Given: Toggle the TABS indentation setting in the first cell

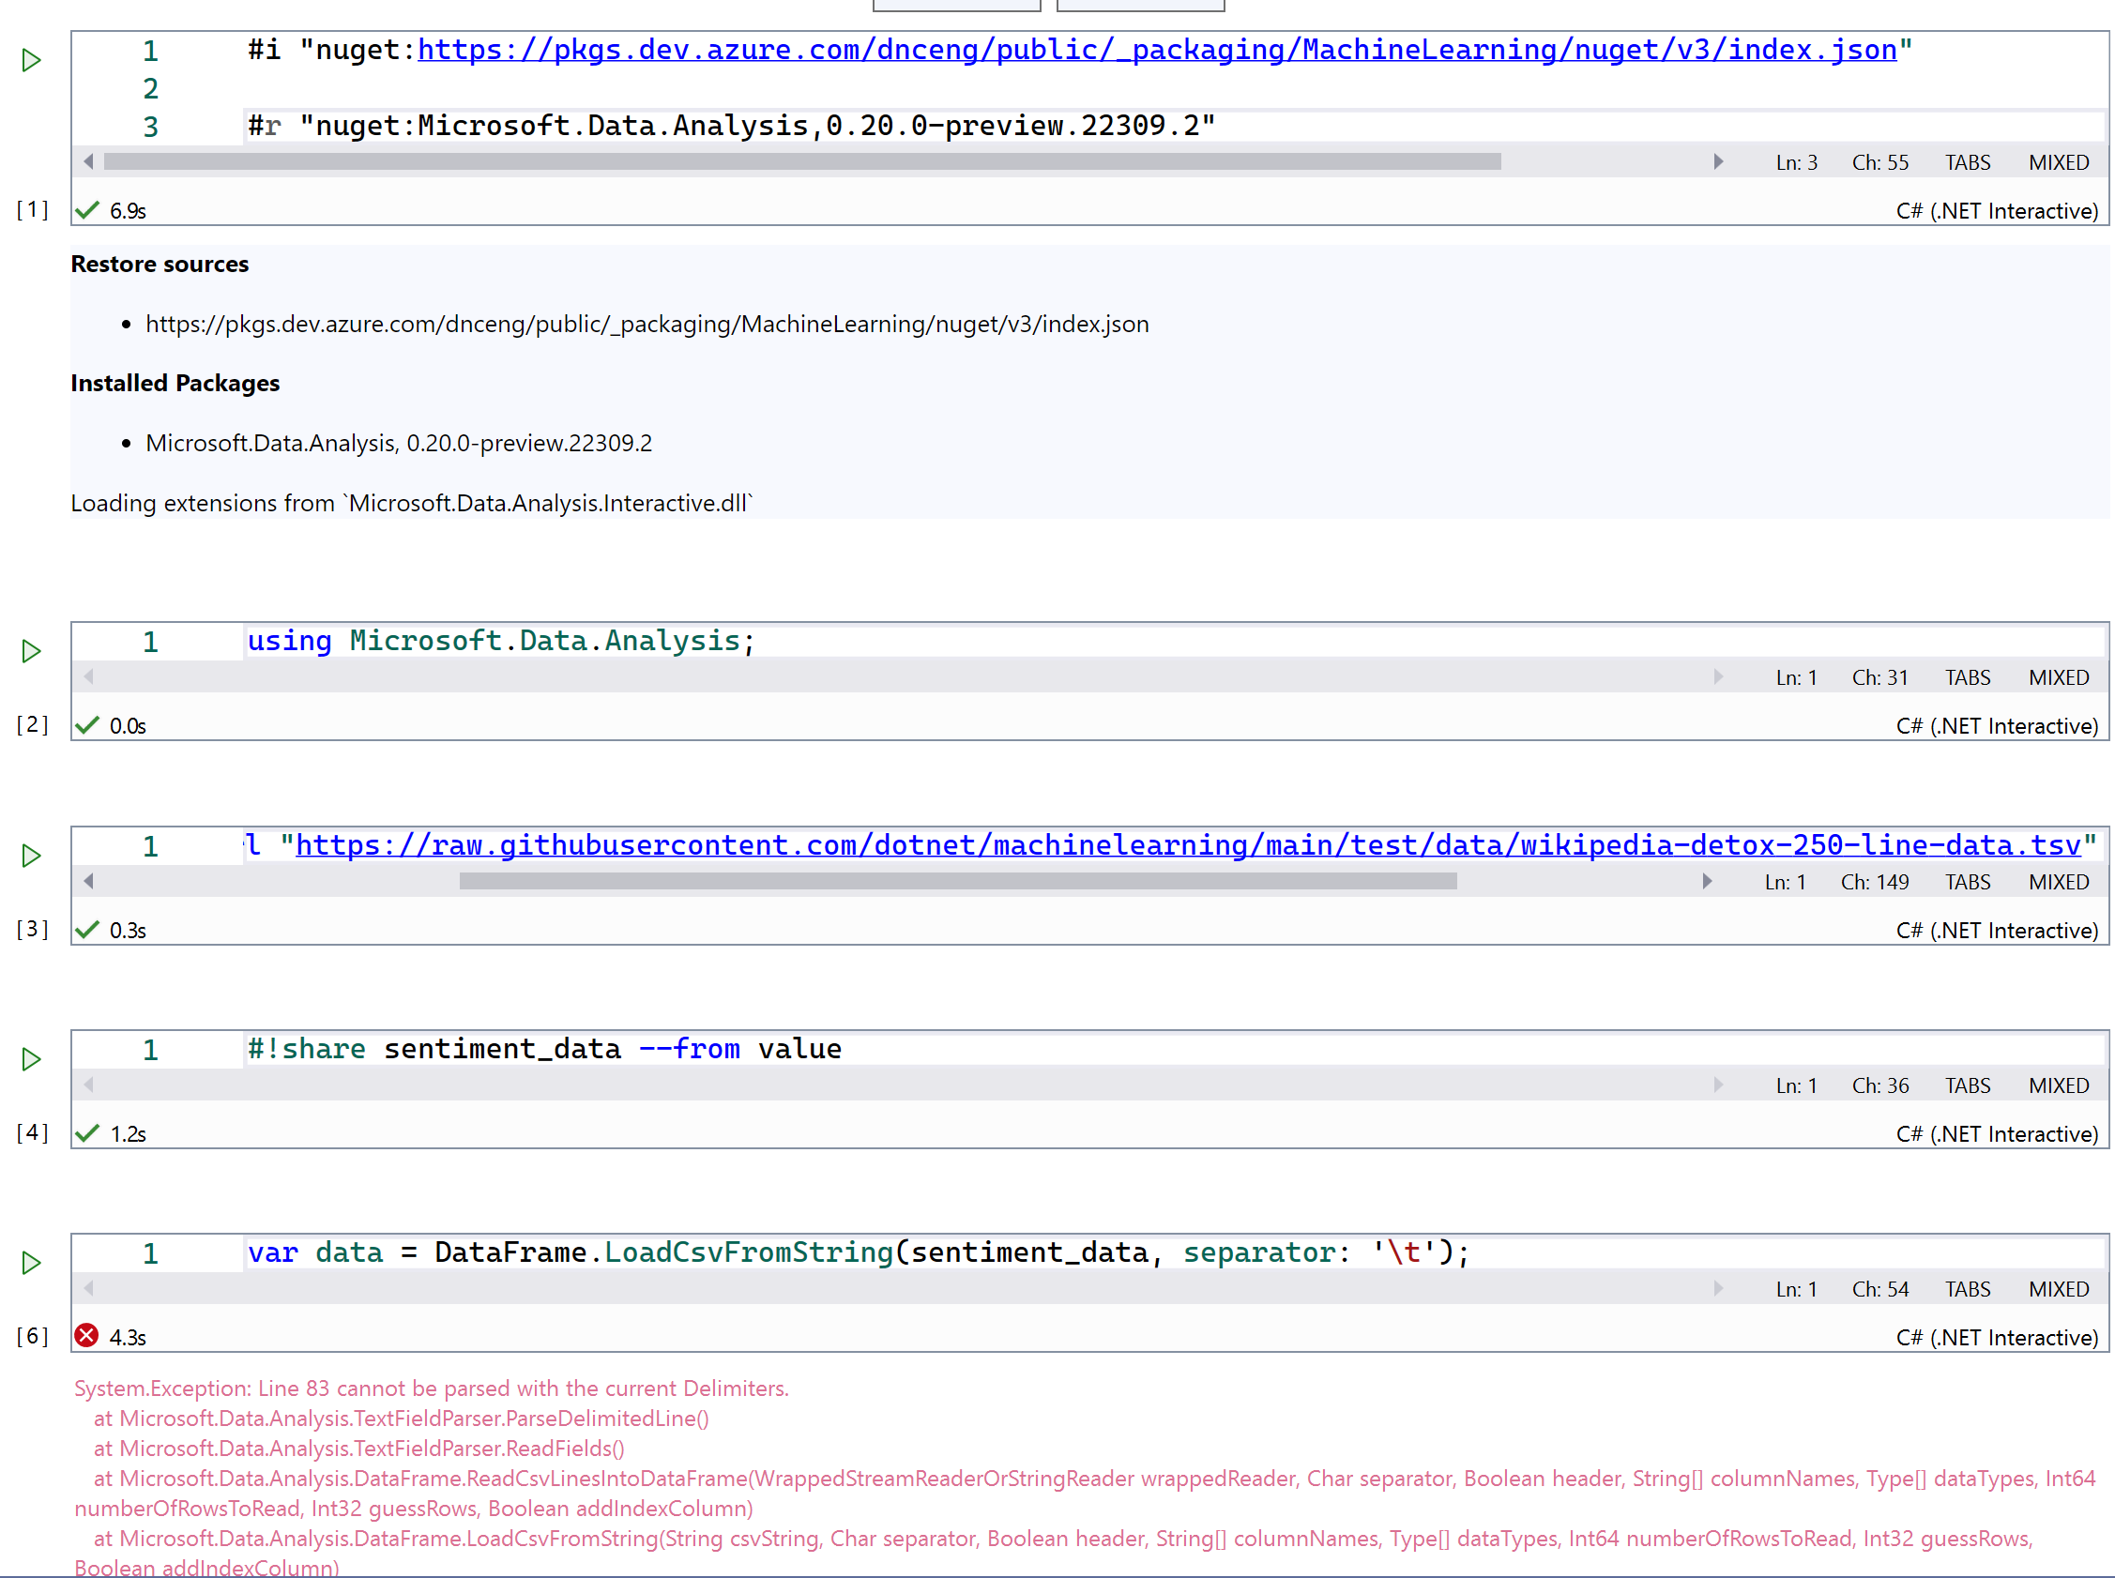Looking at the screenshot, I should (x=1968, y=162).
